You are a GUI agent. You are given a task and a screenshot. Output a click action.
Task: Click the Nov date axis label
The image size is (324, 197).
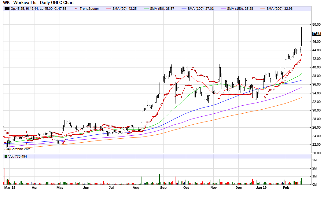click(x=214, y=188)
